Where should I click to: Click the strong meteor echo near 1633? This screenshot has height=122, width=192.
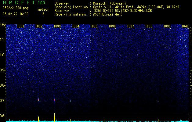[x=54, y=99]
